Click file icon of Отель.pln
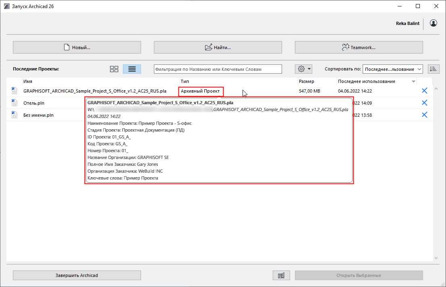The height and width of the screenshot is (287, 446). pos(14,103)
